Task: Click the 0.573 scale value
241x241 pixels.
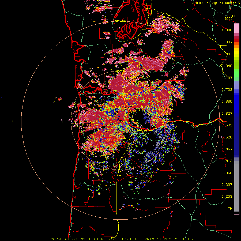Action: (227, 125)
